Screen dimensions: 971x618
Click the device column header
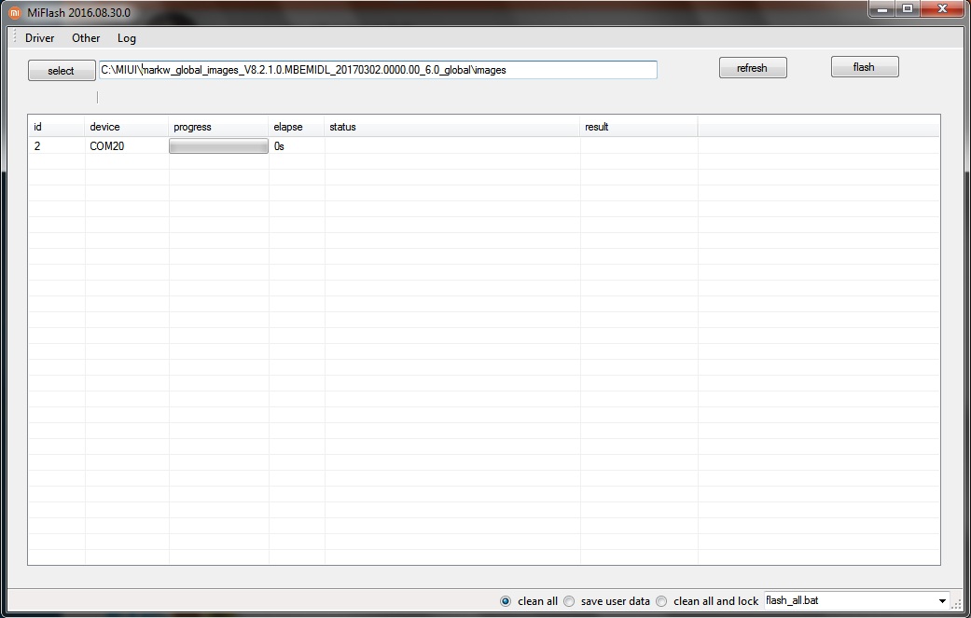126,127
